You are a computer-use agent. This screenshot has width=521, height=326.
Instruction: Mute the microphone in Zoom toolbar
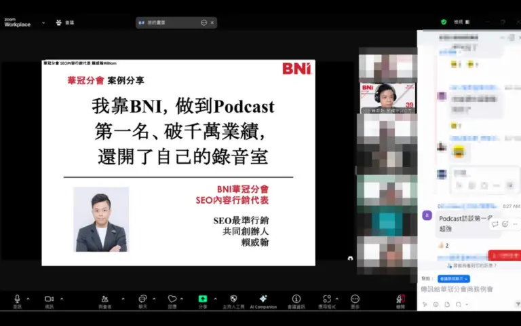coord(17,299)
